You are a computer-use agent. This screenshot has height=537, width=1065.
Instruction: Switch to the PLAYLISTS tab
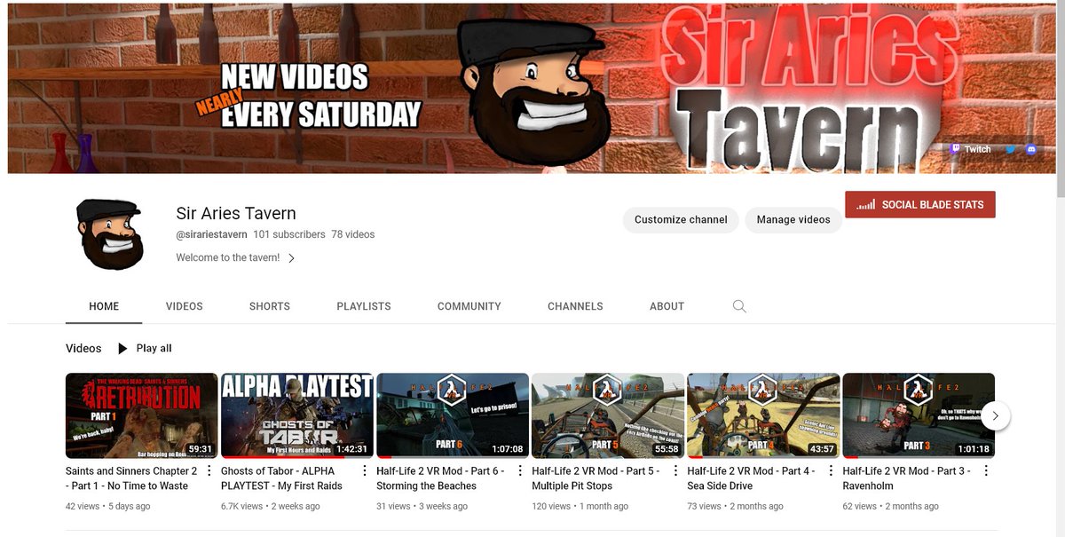[364, 306]
